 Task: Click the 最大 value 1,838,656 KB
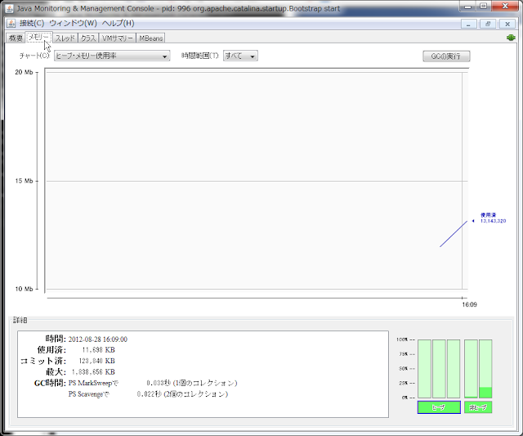click(93, 372)
